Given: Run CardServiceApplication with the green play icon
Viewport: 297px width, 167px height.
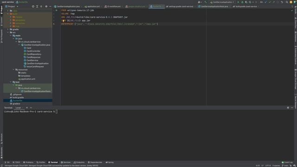Looking at the screenshot, I should point(238,2).
